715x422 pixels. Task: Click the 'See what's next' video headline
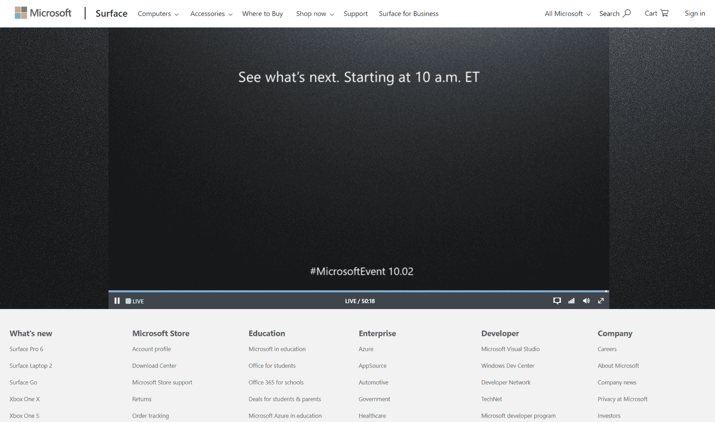coord(358,77)
